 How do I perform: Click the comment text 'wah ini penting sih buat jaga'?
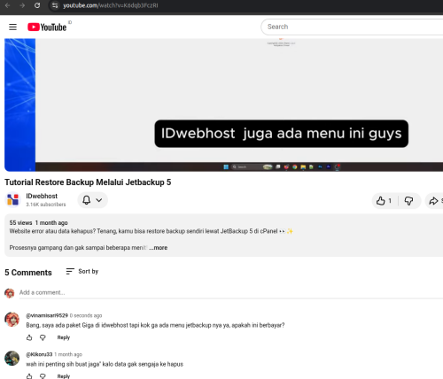105,364
